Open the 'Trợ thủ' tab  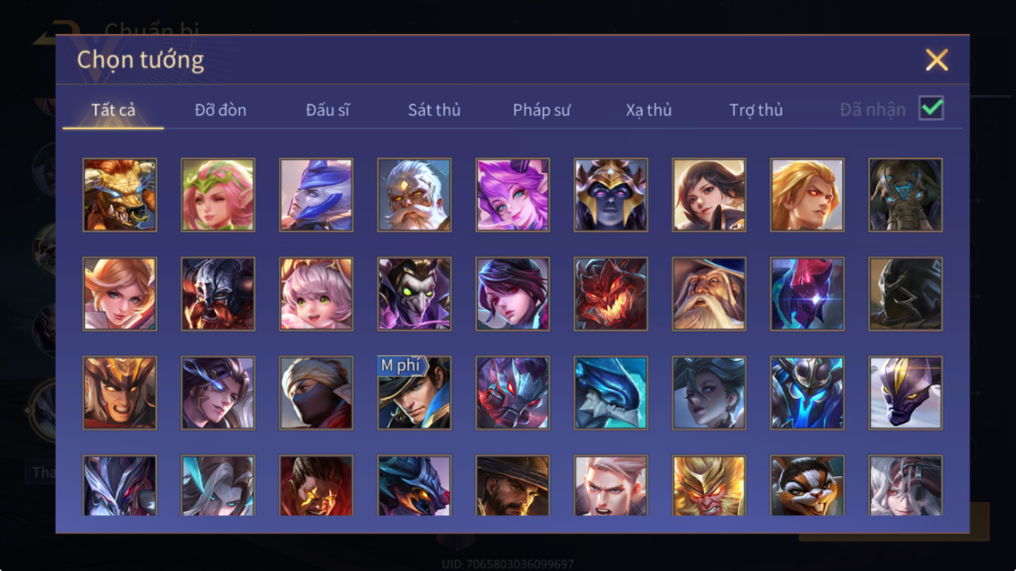point(756,110)
